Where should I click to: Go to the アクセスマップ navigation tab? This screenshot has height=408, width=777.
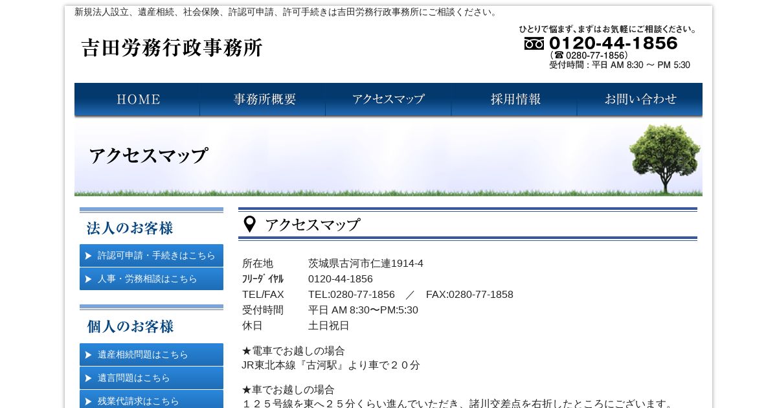coord(388,100)
